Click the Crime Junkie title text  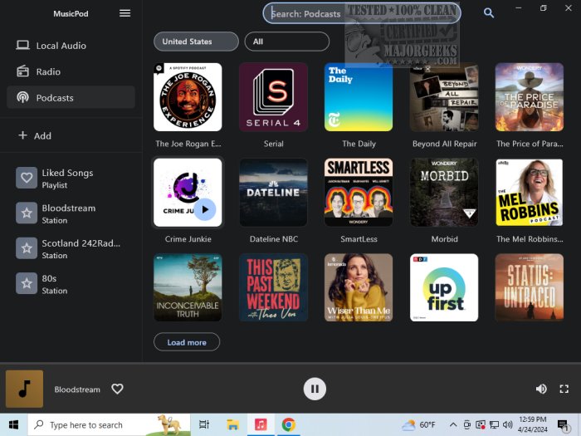pos(188,239)
